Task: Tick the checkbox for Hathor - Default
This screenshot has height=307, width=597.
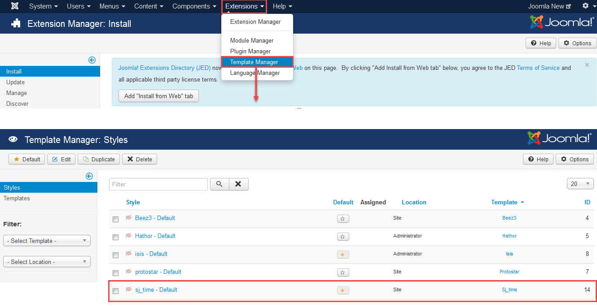Action: [x=115, y=237]
